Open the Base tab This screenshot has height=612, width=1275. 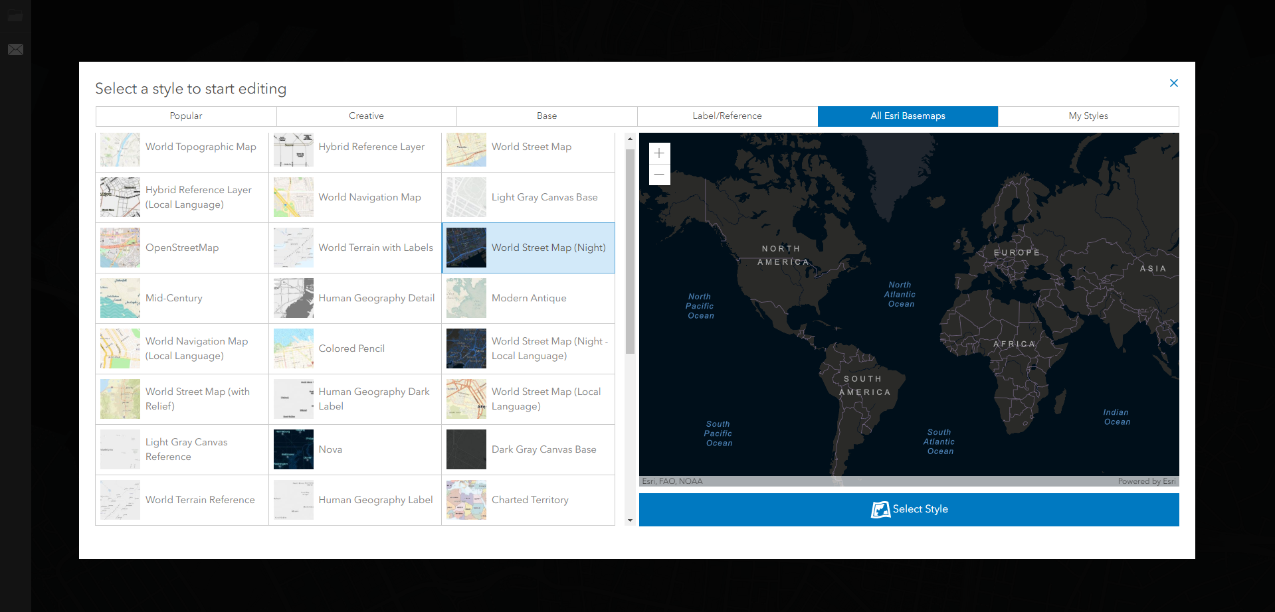click(547, 116)
